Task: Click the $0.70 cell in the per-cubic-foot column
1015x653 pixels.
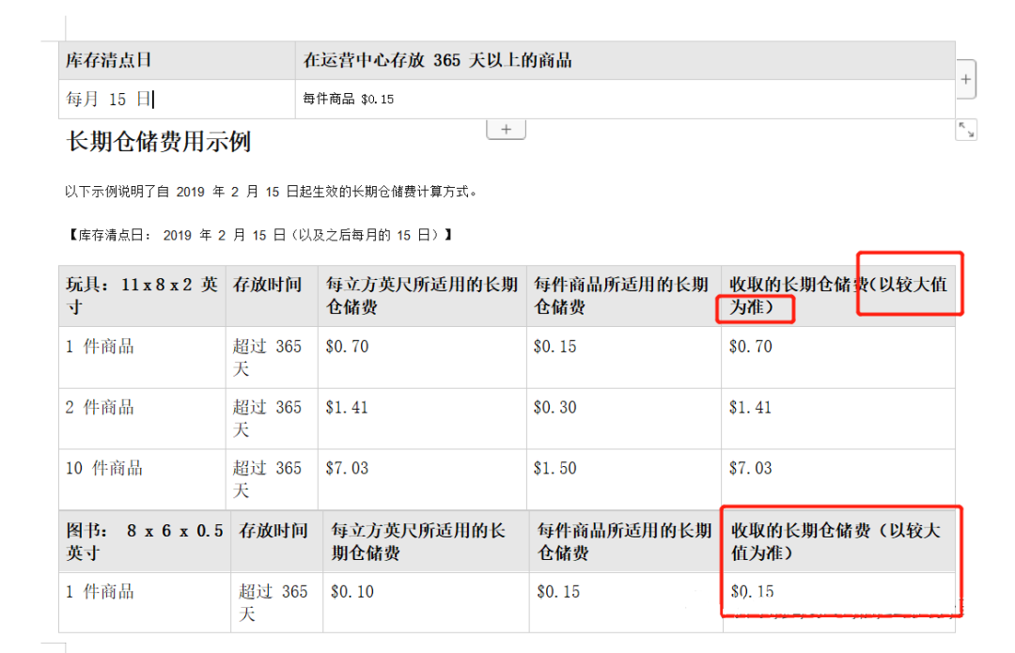Action: 422,357
